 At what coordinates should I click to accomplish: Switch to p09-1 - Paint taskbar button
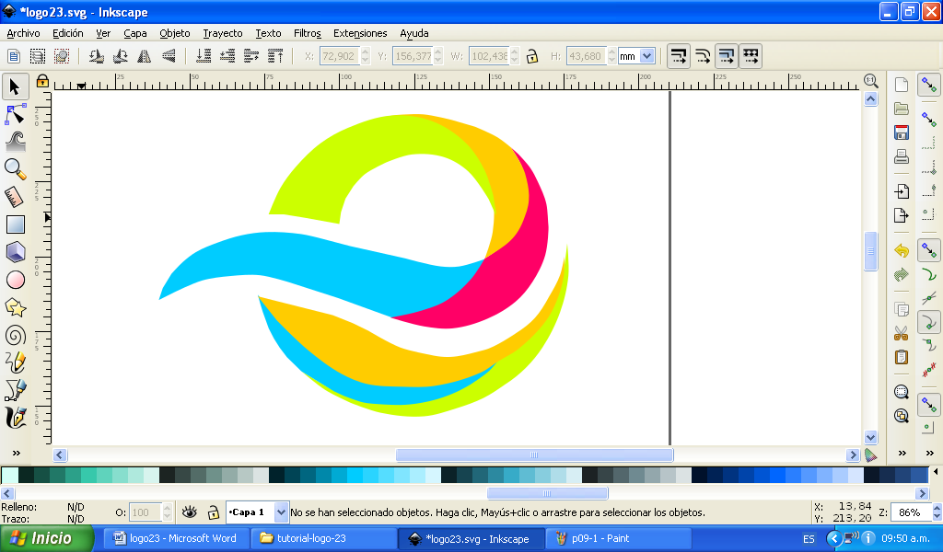click(620, 538)
